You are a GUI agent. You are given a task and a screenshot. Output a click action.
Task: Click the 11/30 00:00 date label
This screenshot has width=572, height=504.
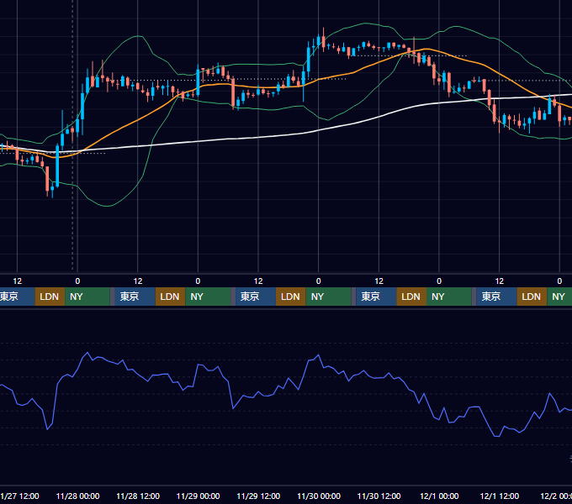319,496
